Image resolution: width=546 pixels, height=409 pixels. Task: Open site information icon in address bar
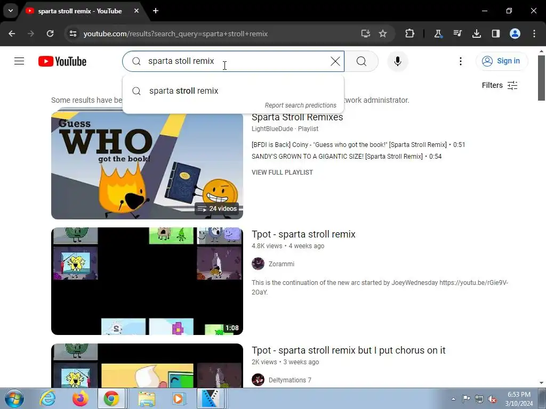click(x=73, y=34)
